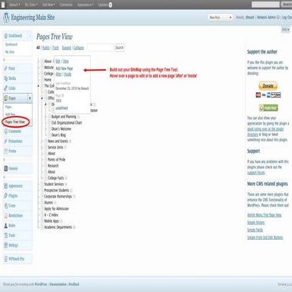Screen dimensions: 292x292
Task: Click the Posts pushpin icon
Action: [6, 68]
